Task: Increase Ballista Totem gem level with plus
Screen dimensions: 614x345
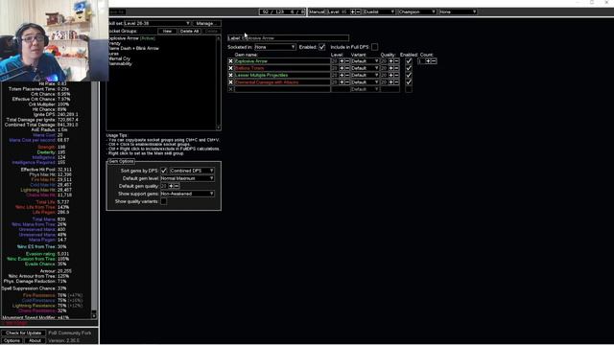Action: (x=342, y=68)
